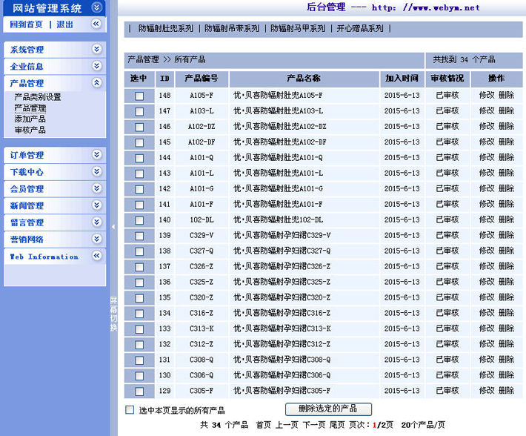Screen dimensions: 526x436
Task: Expand the 系统管理 menu section
Action: pyautogui.click(x=96, y=49)
